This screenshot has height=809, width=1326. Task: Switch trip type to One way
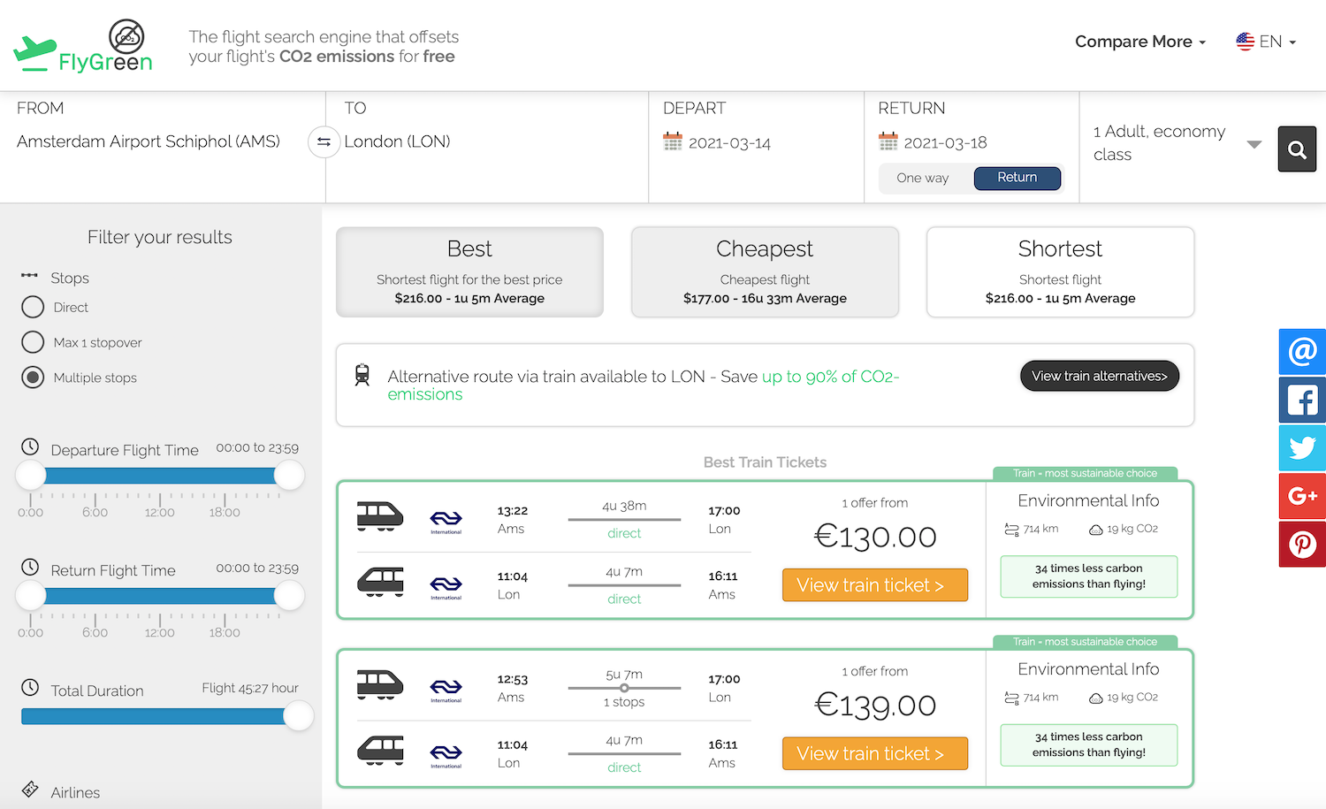pos(923,178)
